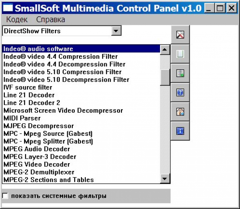Enable the показать системные фильтры checkbox
This screenshot has height=209, width=240.
[x=5, y=196]
